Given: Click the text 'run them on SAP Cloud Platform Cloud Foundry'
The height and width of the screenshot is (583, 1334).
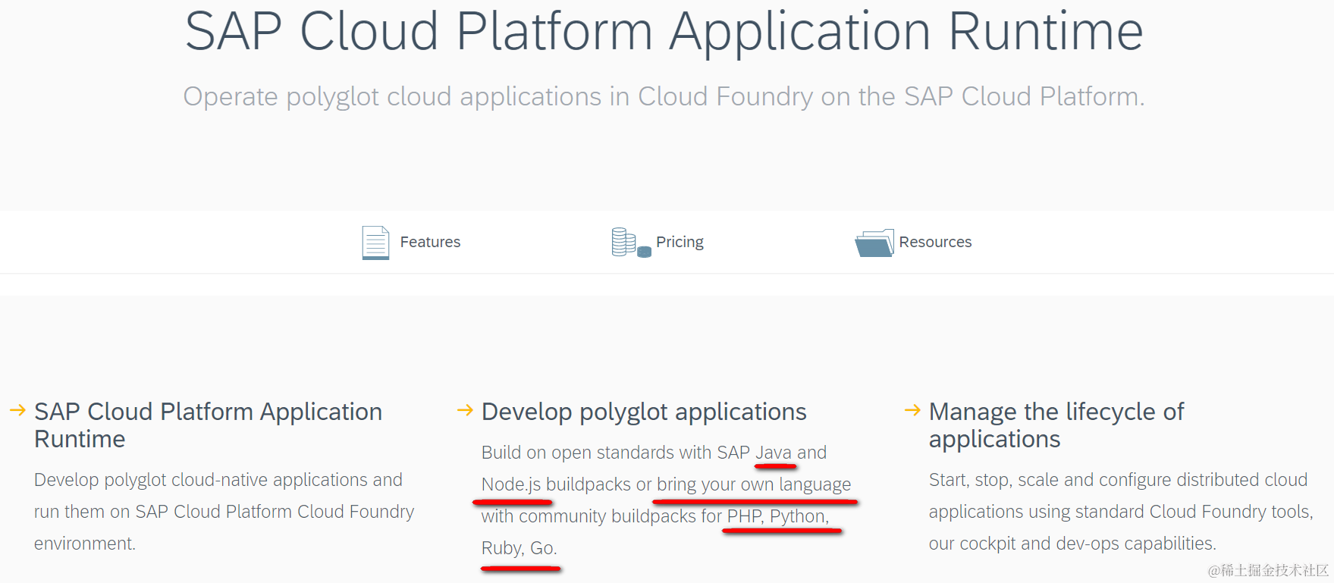Looking at the screenshot, I should pos(224,512).
